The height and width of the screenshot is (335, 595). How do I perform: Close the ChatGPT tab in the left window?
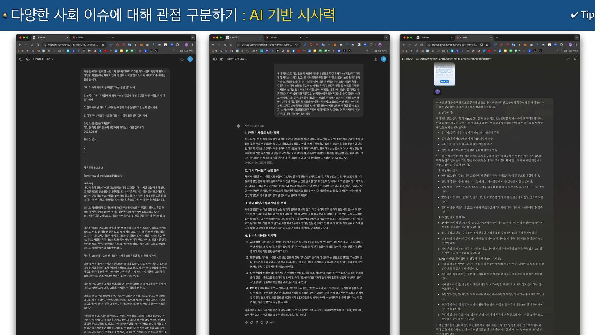(67, 38)
